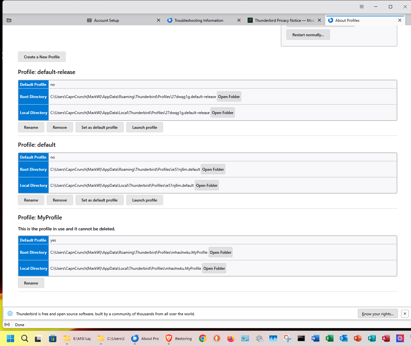Viewport: 411px width, 346px height.
Task: Click the default-release Root Directory path text
Action: tap(133, 96)
